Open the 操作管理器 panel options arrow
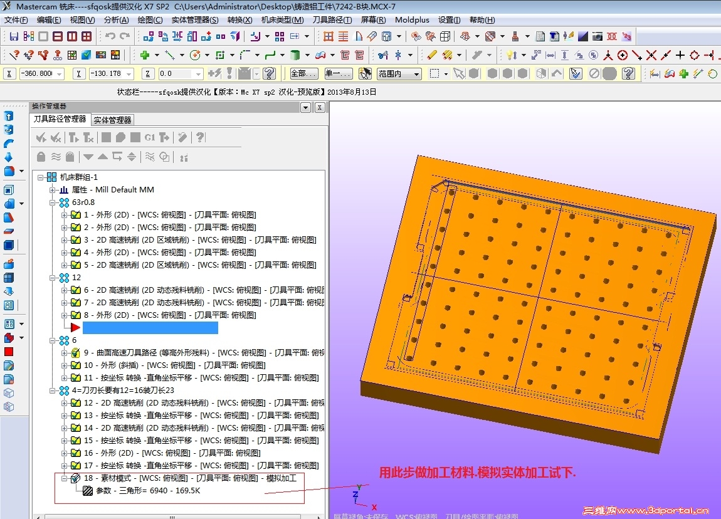This screenshot has width=721, height=519. click(x=306, y=107)
